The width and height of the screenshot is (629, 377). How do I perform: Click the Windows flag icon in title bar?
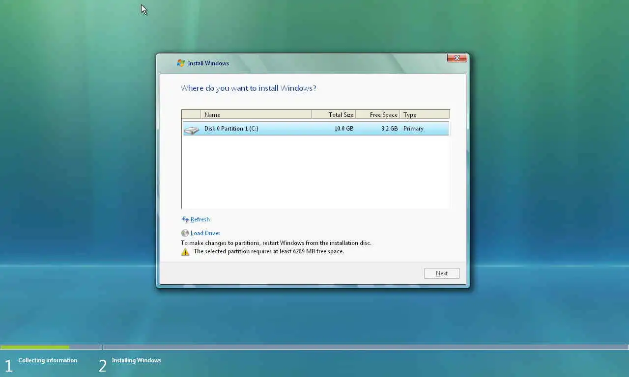point(181,63)
